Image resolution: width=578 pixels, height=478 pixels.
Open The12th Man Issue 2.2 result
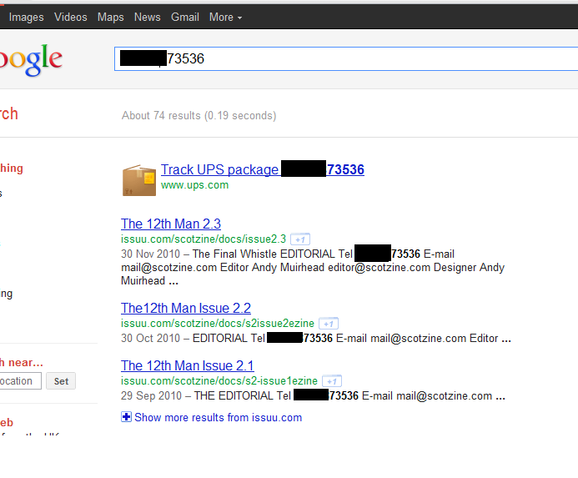(x=186, y=308)
